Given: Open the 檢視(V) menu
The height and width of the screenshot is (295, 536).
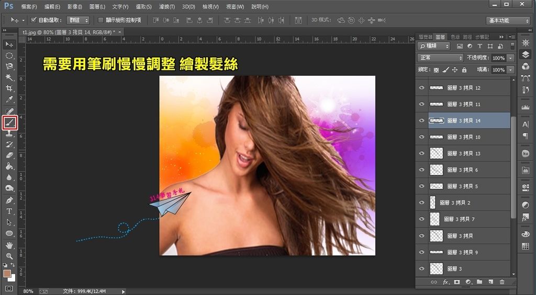Looking at the screenshot, I should (210, 7).
